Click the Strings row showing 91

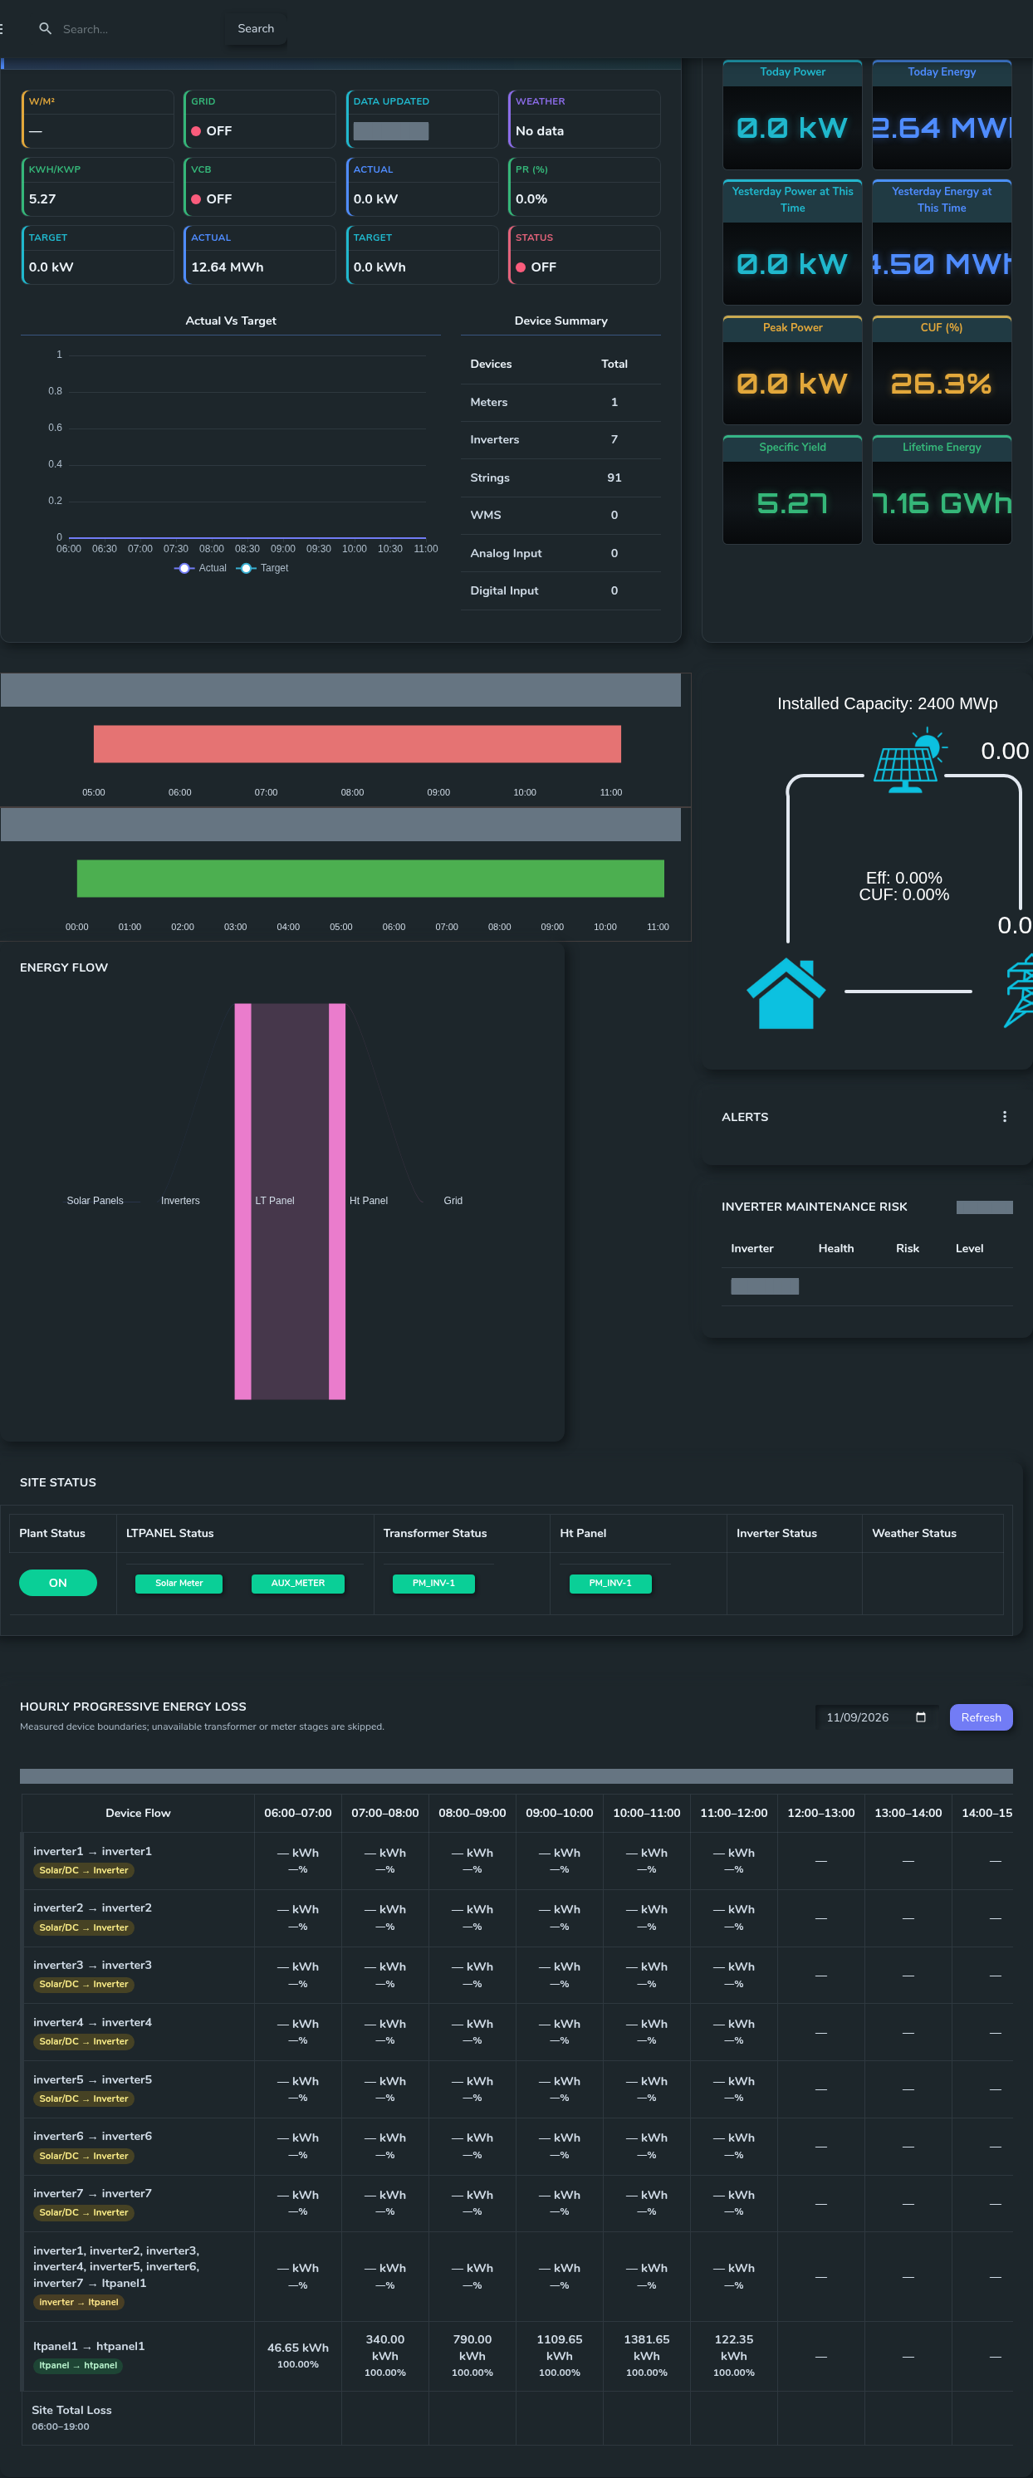click(561, 478)
